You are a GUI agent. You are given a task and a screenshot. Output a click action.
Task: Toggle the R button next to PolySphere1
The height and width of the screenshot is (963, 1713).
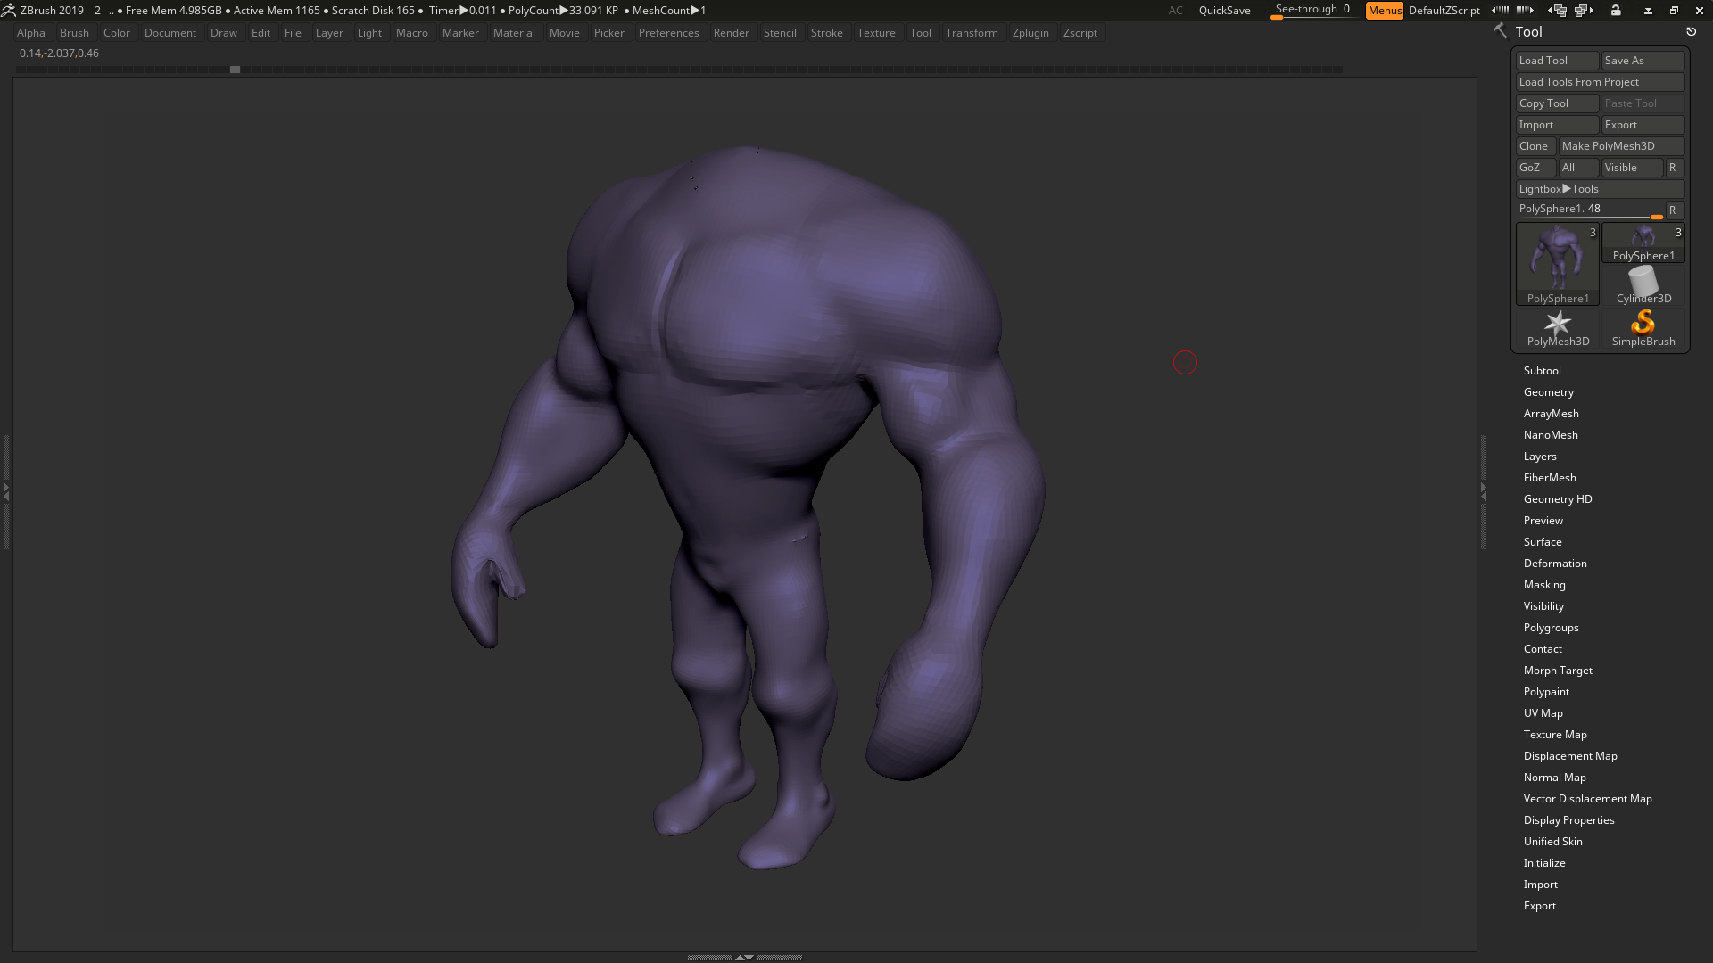(1674, 210)
